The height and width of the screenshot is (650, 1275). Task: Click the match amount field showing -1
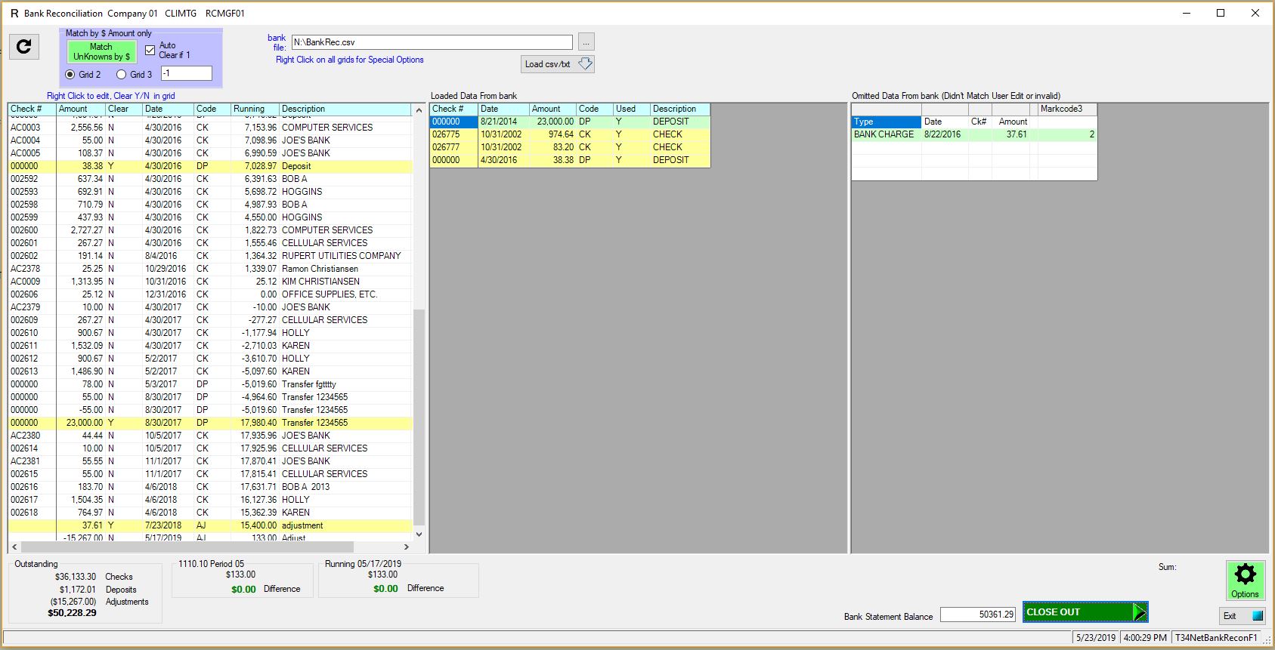click(186, 73)
